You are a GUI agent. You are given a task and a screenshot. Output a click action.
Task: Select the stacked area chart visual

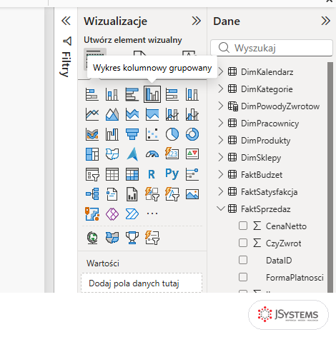(x=132, y=114)
